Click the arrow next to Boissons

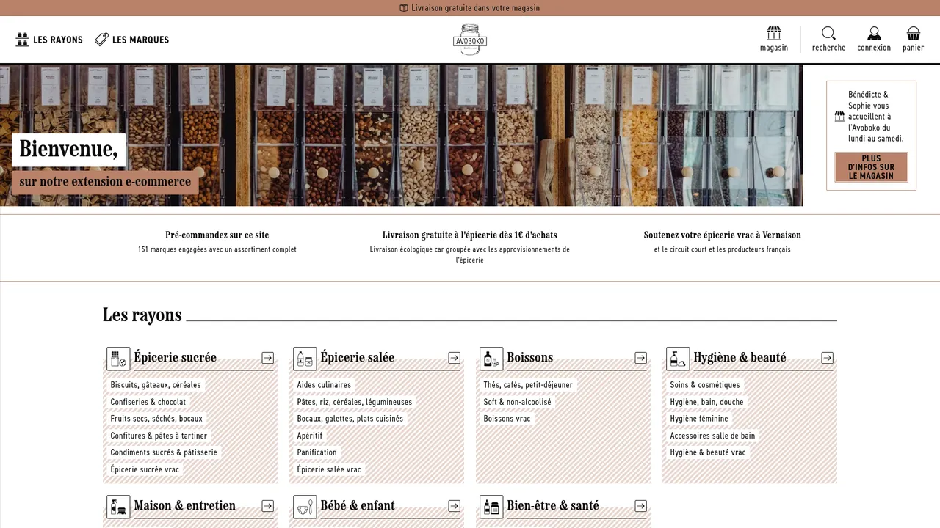click(641, 358)
